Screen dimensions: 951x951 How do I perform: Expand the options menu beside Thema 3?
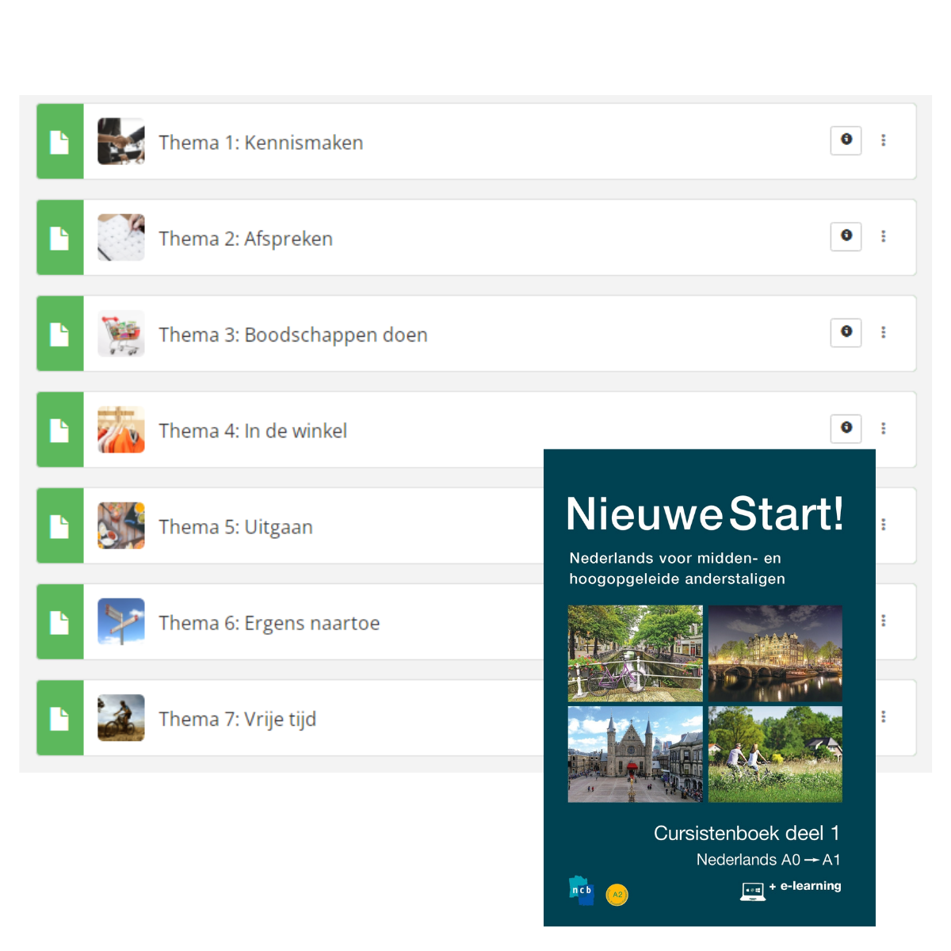pos(884,333)
